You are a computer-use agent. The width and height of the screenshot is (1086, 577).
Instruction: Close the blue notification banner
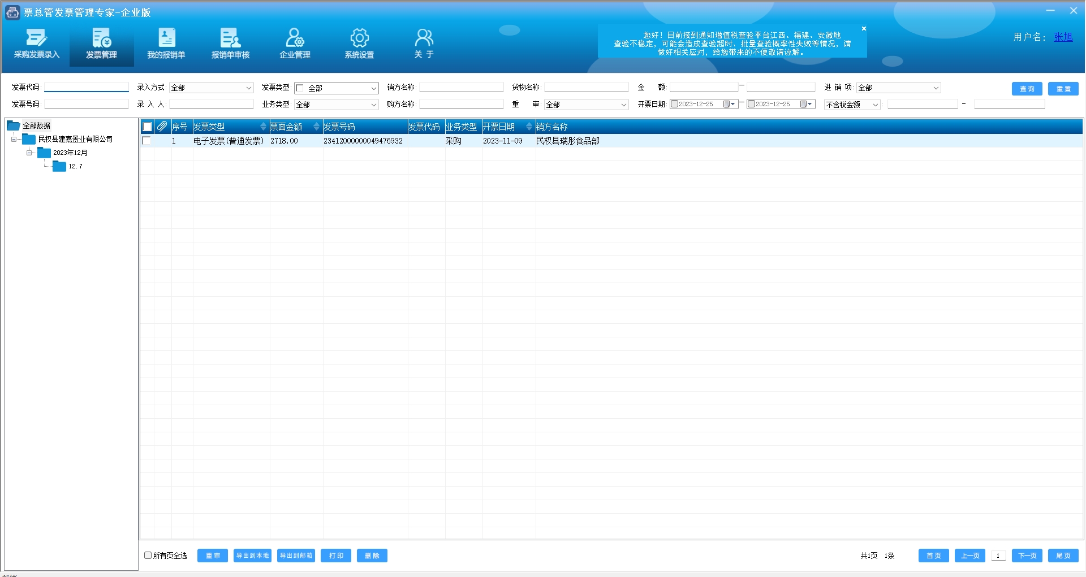coord(864,28)
